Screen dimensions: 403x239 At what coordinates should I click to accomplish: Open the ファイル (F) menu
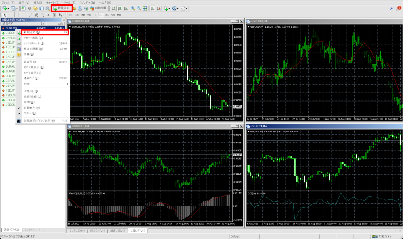tap(8, 3)
